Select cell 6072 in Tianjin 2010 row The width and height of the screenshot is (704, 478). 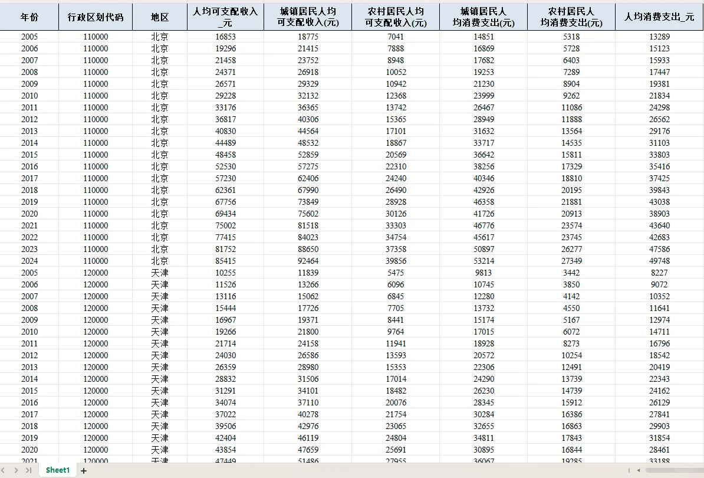[571, 332]
